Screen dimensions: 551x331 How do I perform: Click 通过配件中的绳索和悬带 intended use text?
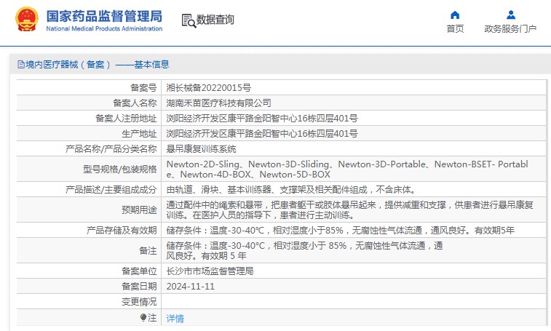349,210
